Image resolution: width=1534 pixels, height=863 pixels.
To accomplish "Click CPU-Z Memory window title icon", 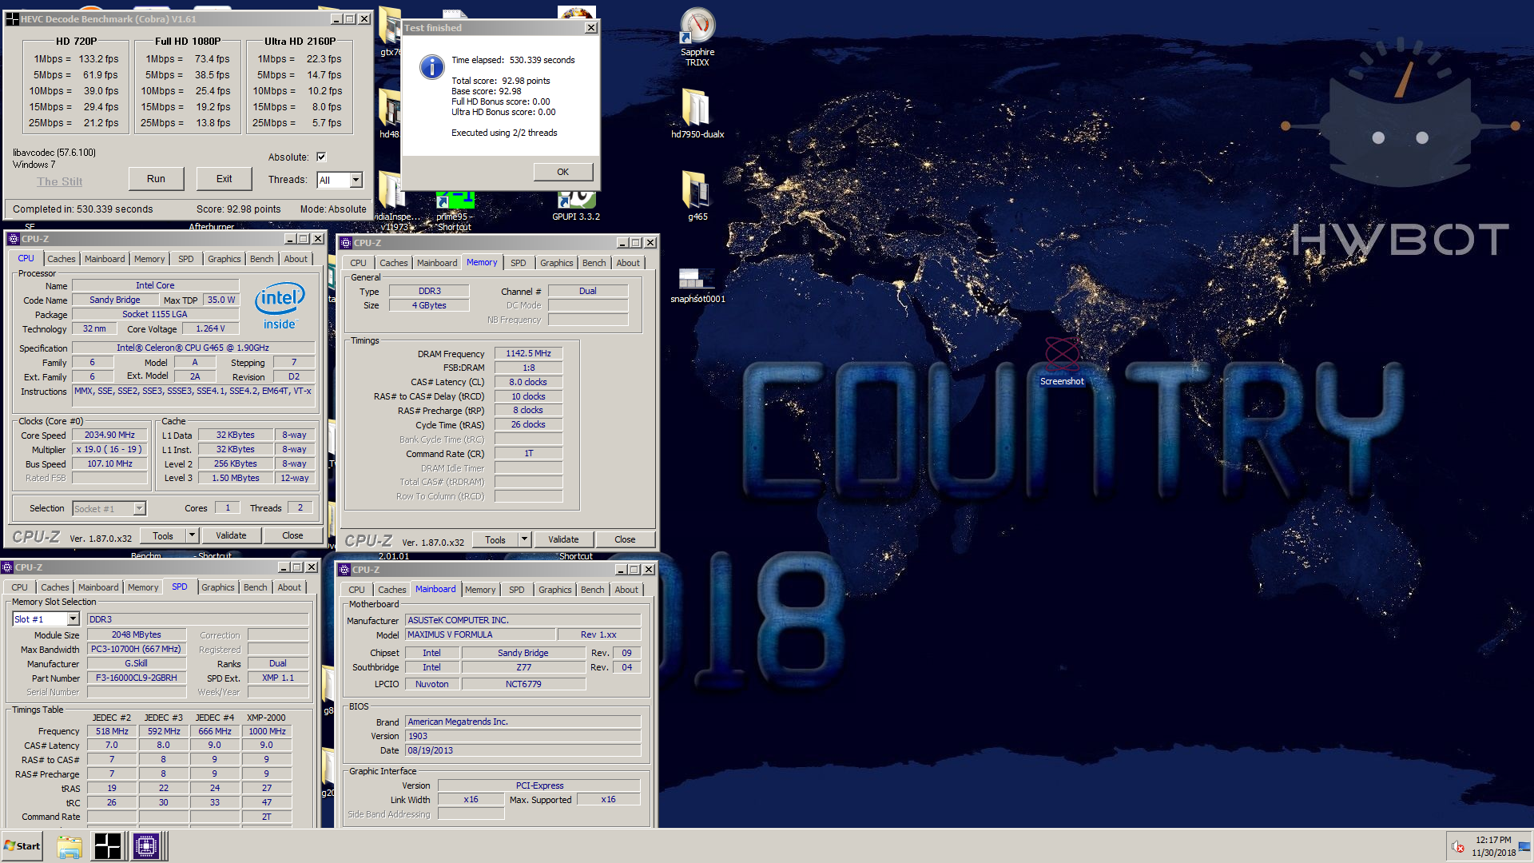I will pos(346,243).
